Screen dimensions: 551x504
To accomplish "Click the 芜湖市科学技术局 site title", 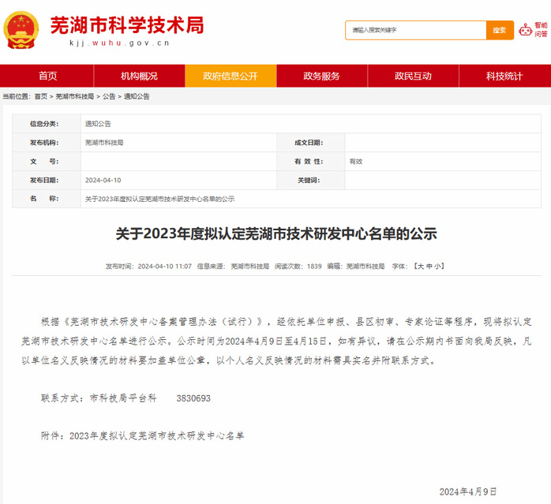I will pyautogui.click(x=126, y=24).
